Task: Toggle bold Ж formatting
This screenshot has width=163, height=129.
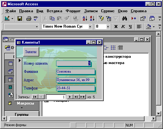Action: [x=116, y=27]
